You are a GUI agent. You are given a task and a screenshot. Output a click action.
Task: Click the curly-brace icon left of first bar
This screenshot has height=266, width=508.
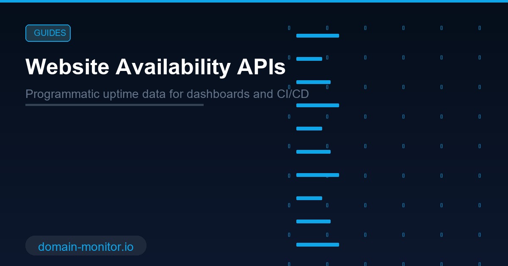[289, 28]
